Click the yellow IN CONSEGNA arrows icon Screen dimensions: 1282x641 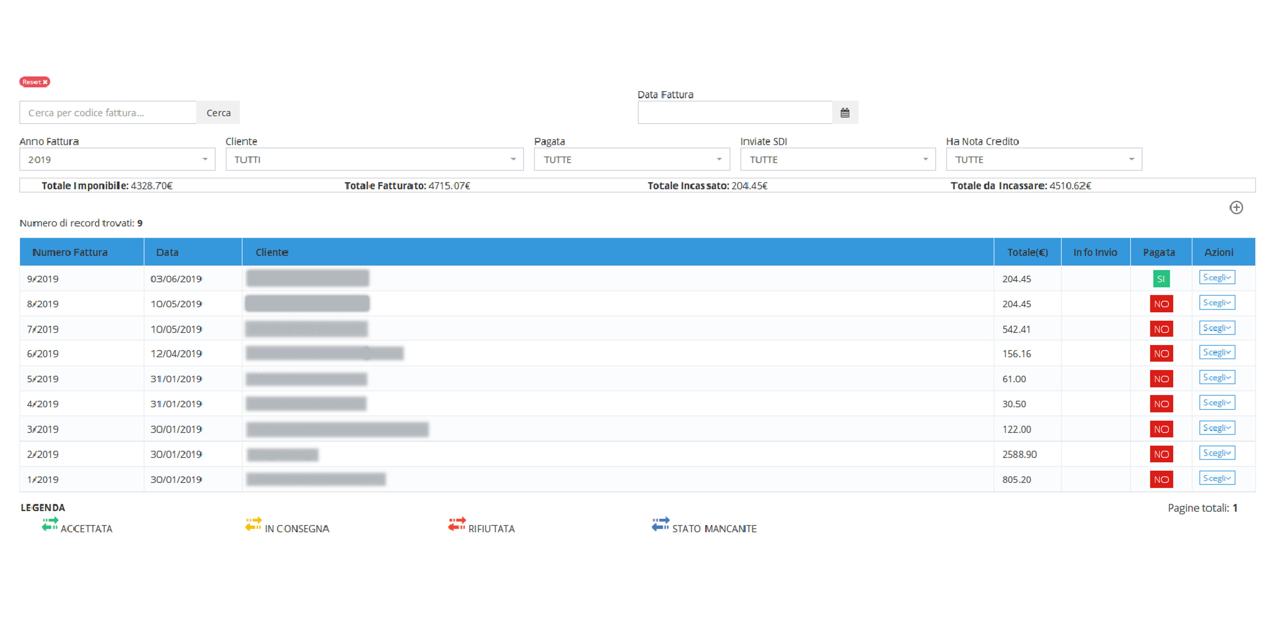pos(253,524)
